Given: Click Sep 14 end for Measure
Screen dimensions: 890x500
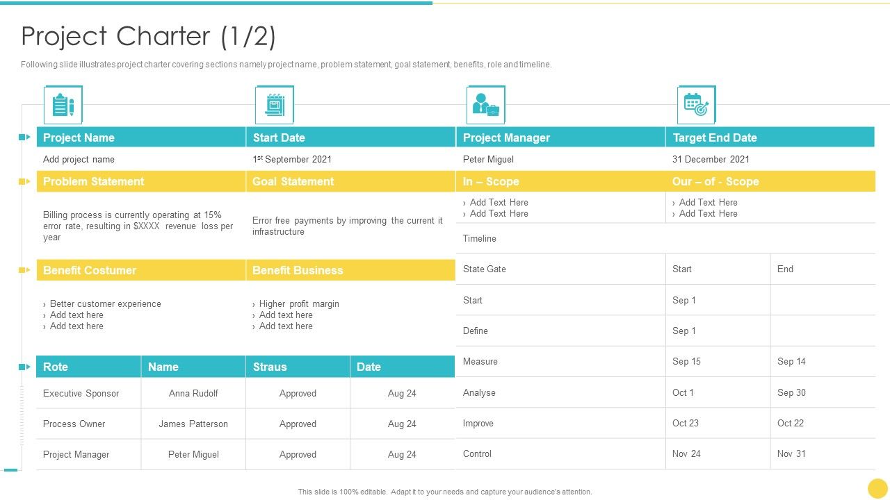Looking at the screenshot, I should click(791, 361).
